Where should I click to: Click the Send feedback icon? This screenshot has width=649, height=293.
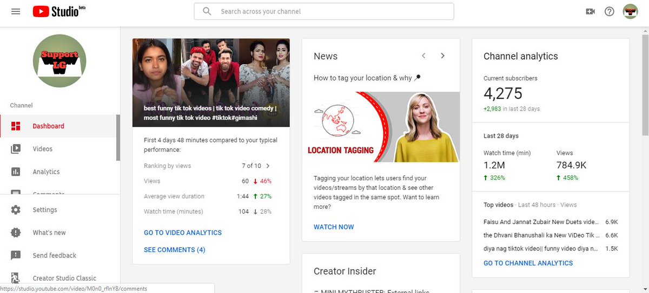tap(16, 255)
